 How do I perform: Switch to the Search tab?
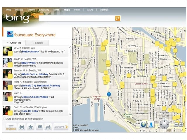click(x=37, y=43)
